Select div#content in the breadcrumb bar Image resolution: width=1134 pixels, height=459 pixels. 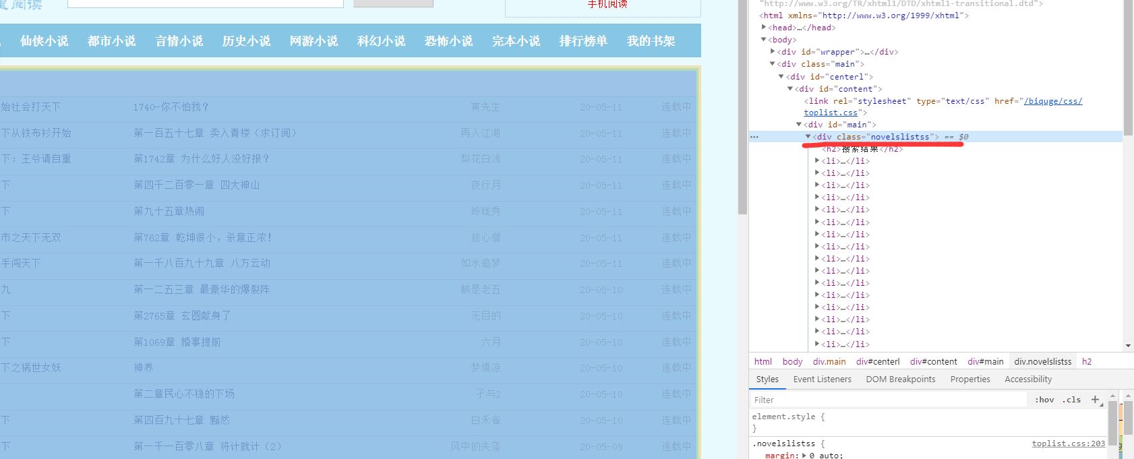[x=933, y=362]
